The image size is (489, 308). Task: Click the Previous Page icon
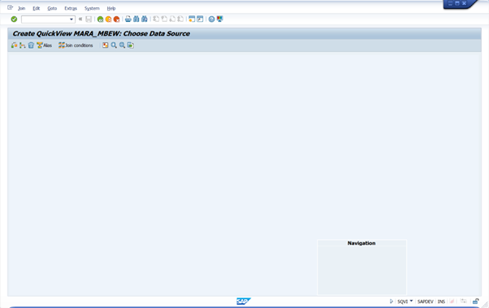[164, 19]
